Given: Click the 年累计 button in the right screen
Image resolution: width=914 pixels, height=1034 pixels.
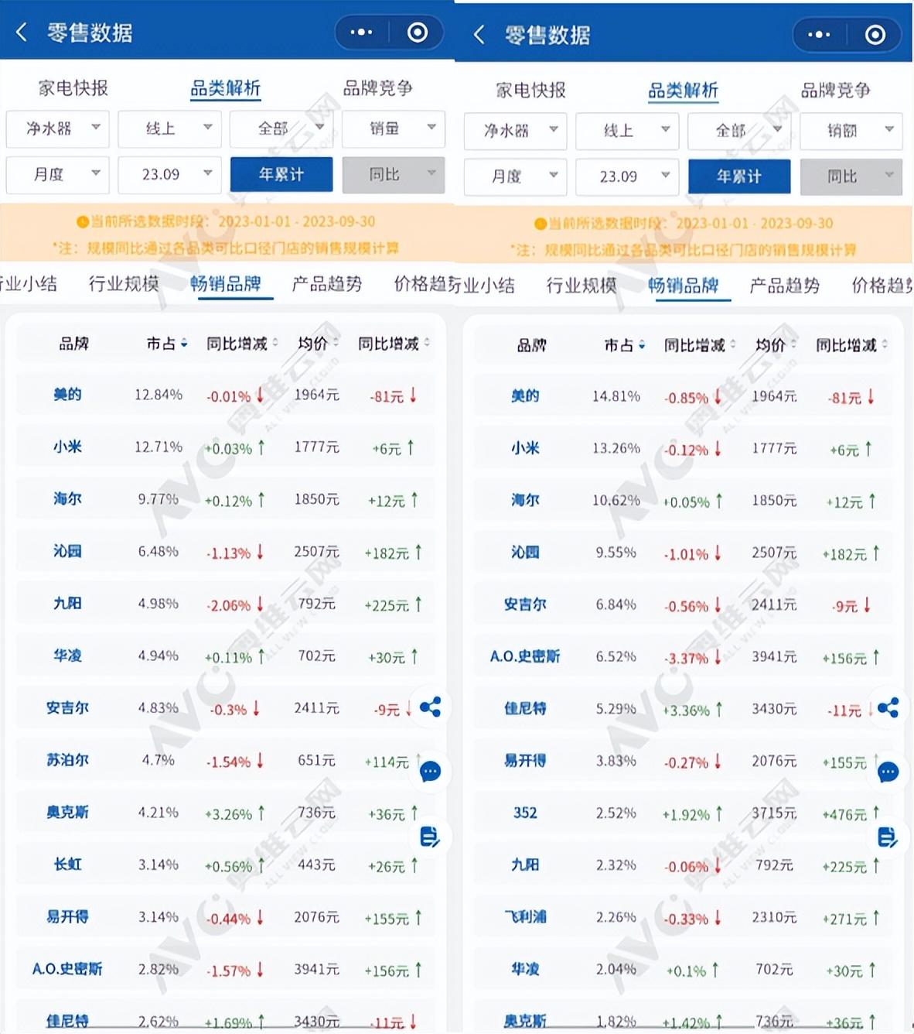Looking at the screenshot, I should click(739, 176).
